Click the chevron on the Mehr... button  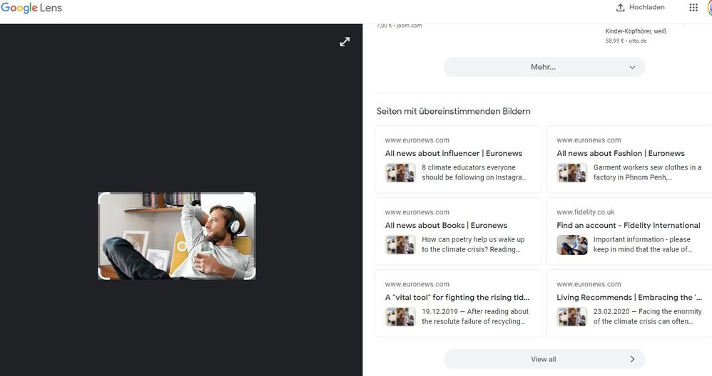pyautogui.click(x=632, y=68)
